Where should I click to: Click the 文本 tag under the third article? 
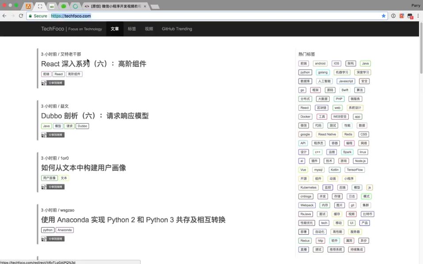point(64,178)
